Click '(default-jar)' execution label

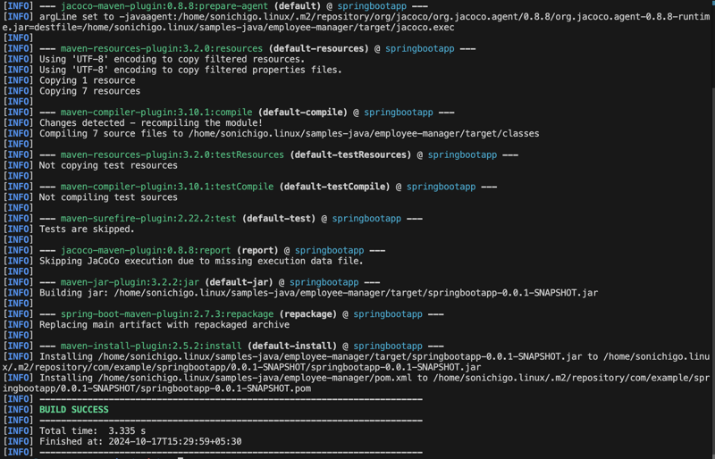tap(239, 282)
